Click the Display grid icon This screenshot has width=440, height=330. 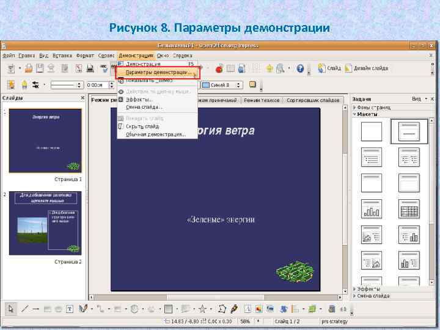point(255,68)
